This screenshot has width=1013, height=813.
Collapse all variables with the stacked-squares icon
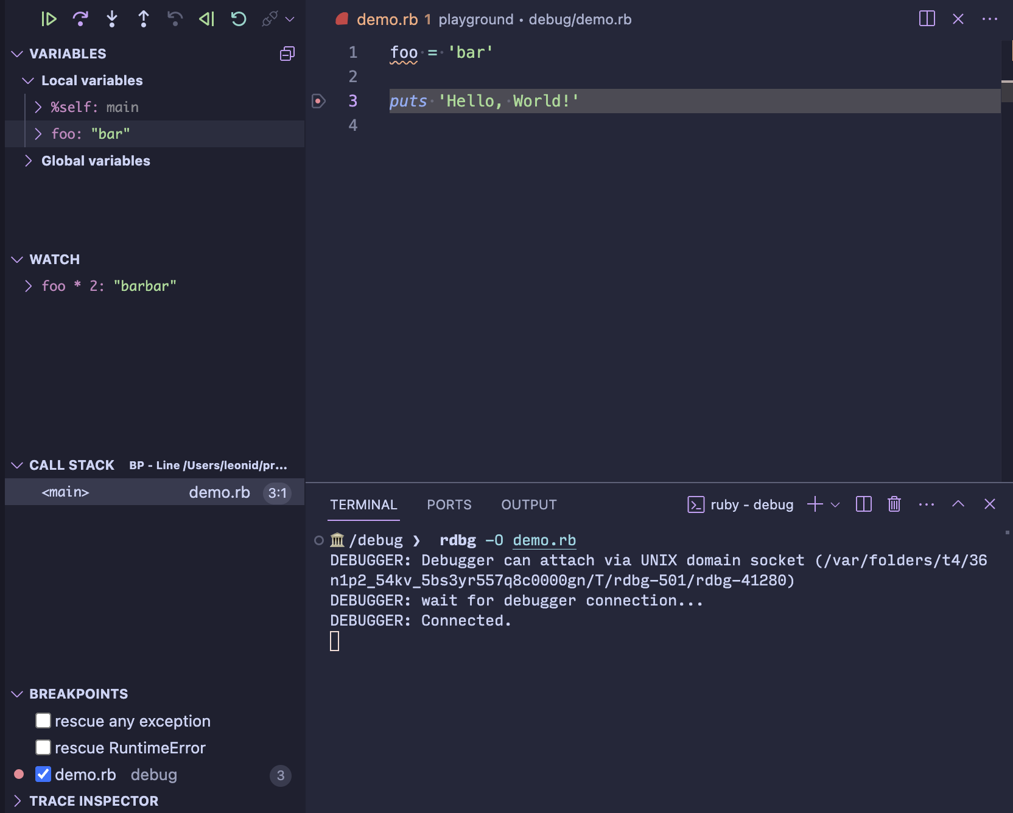tap(287, 54)
